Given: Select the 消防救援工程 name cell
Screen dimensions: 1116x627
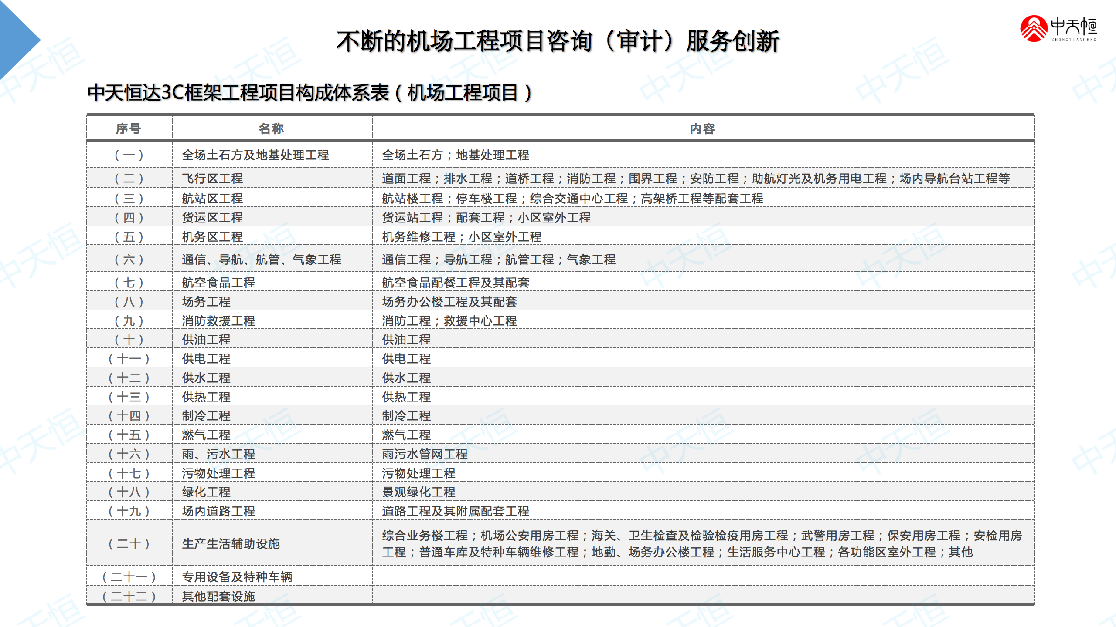Looking at the screenshot, I should click(218, 321).
